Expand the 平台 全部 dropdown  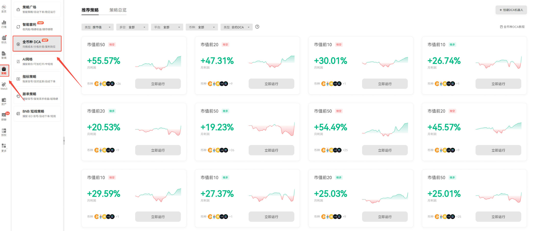pyautogui.click(x=167, y=27)
